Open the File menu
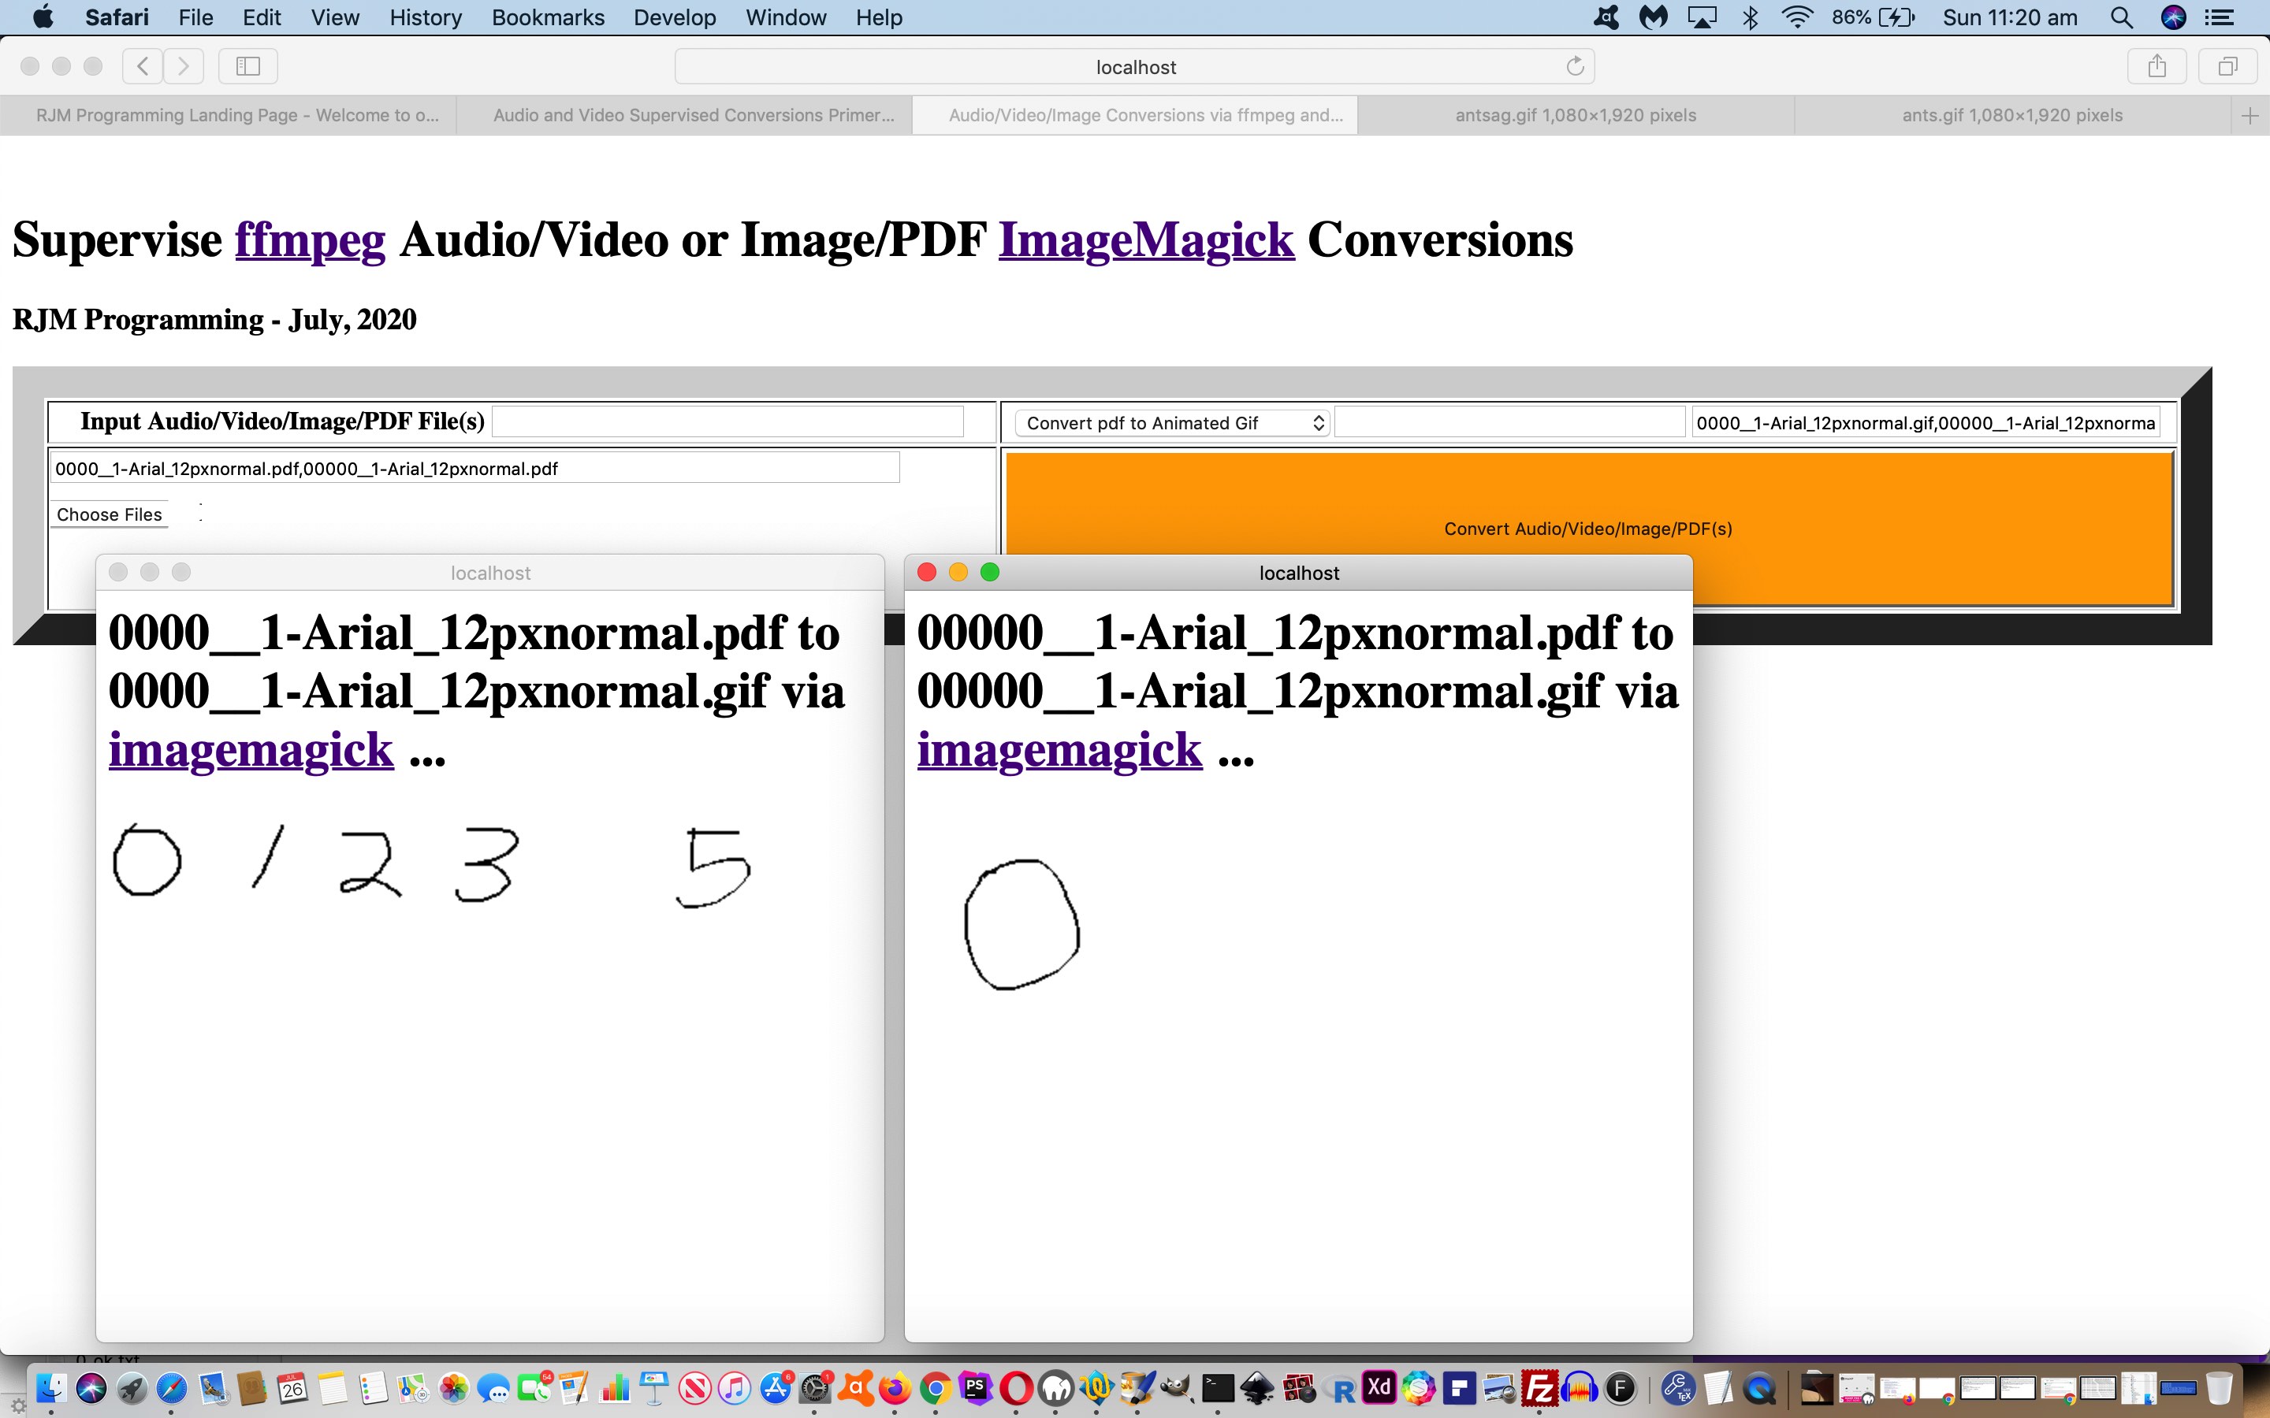The image size is (2270, 1418). (196, 18)
